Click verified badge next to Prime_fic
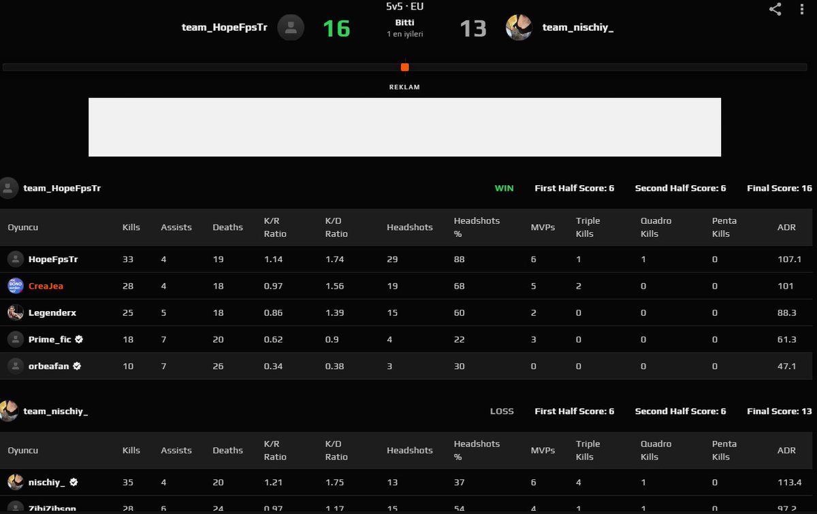 tap(80, 339)
